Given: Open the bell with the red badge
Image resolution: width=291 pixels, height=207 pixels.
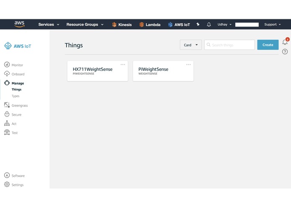Looking at the screenshot, I should pos(285,41).
